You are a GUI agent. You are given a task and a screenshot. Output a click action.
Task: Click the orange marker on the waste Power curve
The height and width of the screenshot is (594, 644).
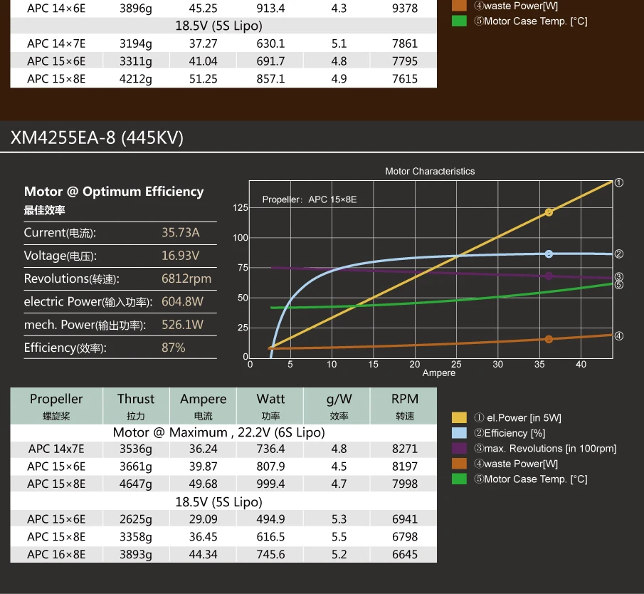[549, 339]
